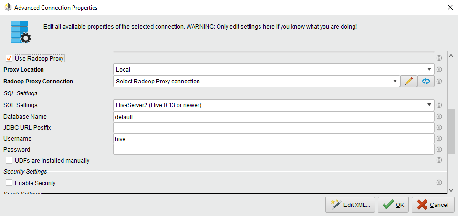Open SQL Settings HiveServer2 dropdown
This screenshot has height=216, width=458.
(273, 105)
